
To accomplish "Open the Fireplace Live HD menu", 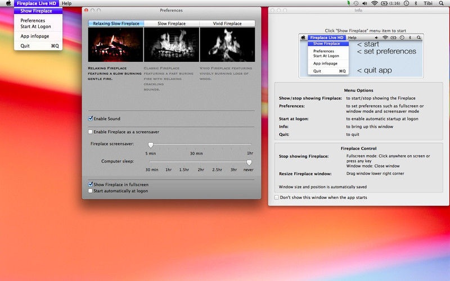I will pos(37,3).
